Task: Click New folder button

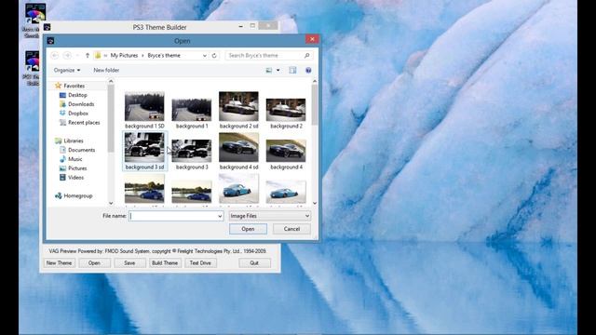Action: [x=106, y=71]
